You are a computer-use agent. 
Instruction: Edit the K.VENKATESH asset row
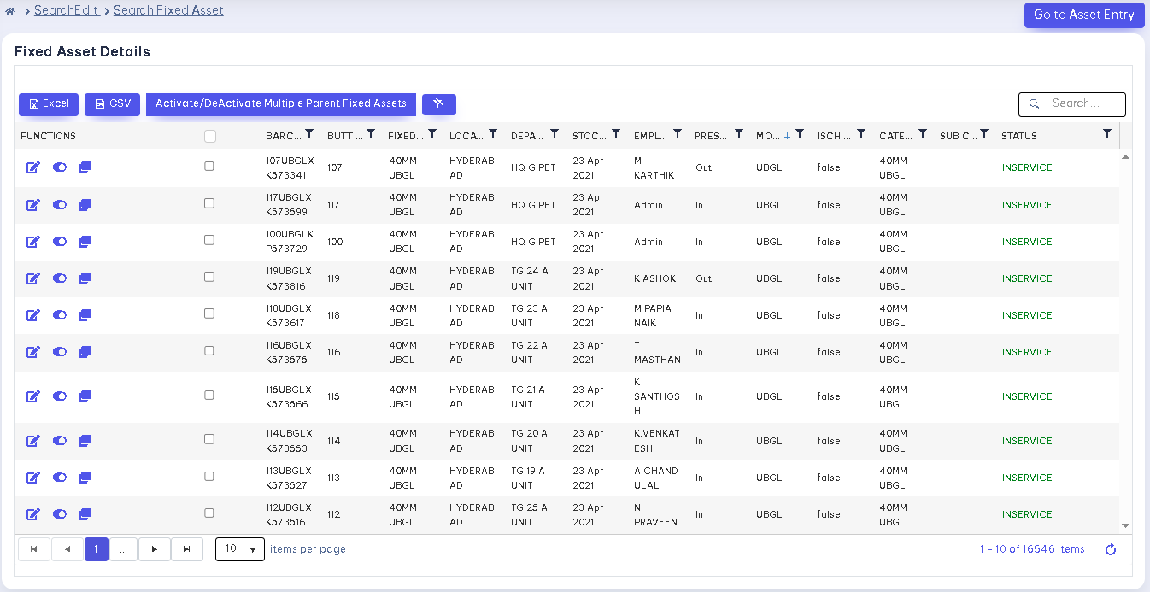point(33,441)
